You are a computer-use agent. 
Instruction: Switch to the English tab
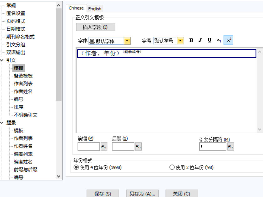click(x=95, y=9)
